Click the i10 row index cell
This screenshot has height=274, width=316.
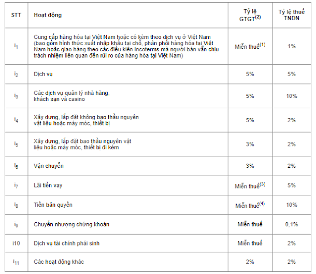click(16, 243)
